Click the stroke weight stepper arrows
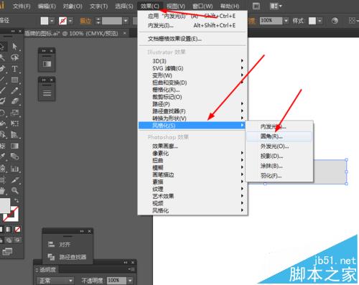359x285 pixels. (98, 21)
